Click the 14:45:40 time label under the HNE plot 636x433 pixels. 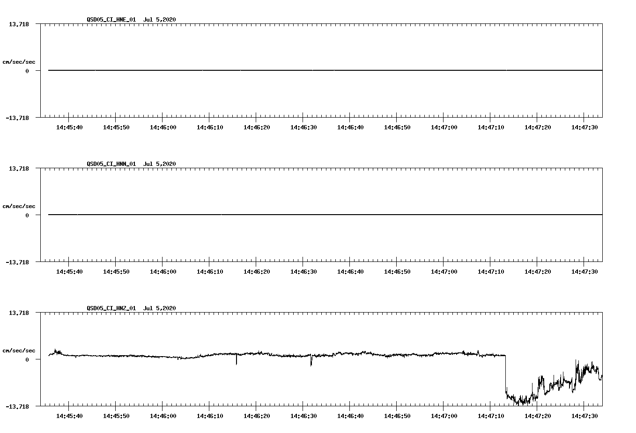pyautogui.click(x=69, y=127)
